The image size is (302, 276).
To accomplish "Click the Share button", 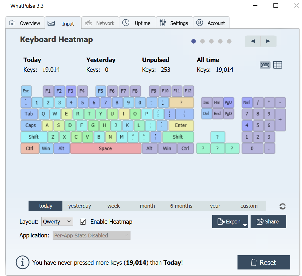I will (x=268, y=222).
